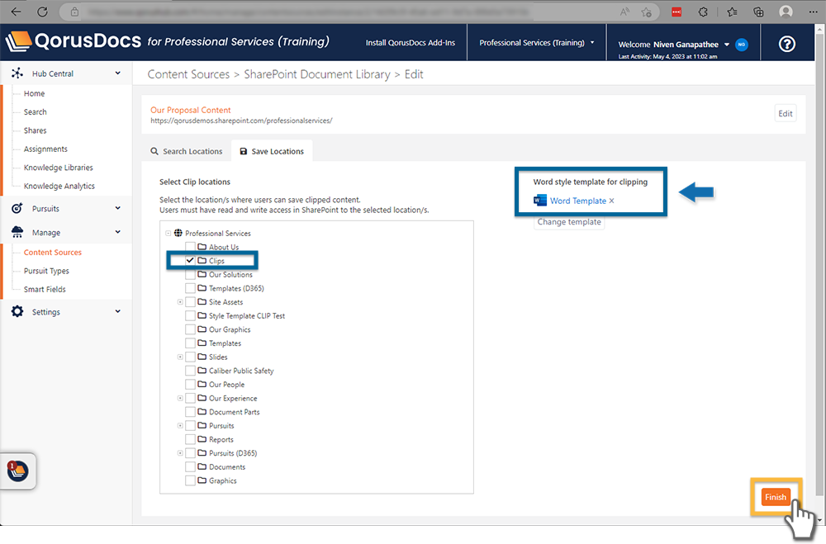
Task: Click the magnifier icon on Search Locations tab
Action: 154,151
